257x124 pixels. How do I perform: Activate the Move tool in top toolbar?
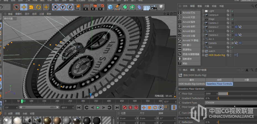click(24, 7)
